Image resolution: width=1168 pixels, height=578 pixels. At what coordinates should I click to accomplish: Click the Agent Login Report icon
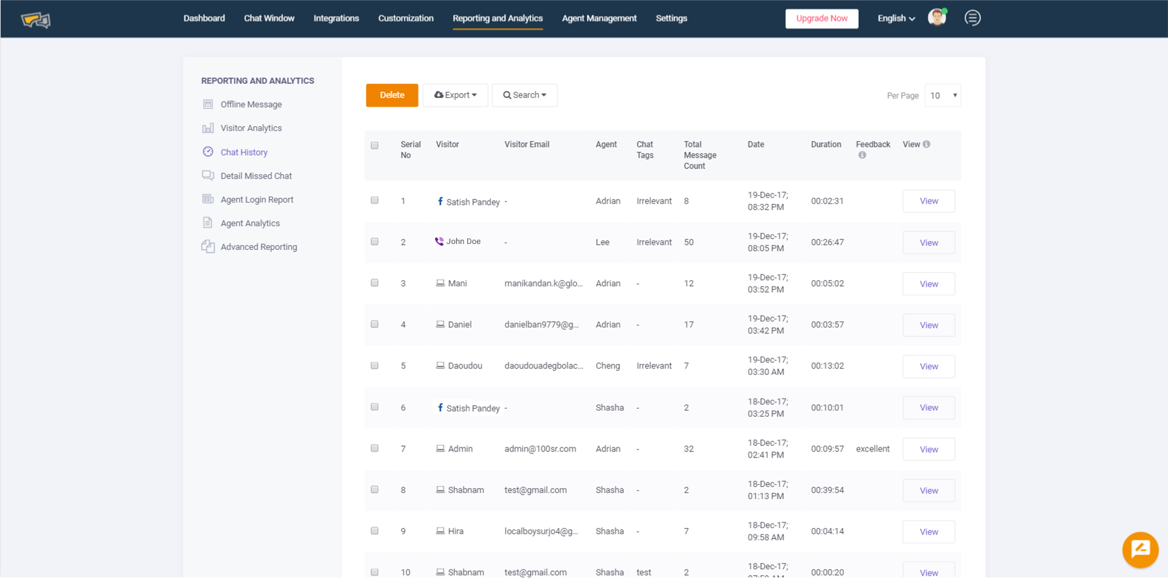tap(208, 199)
